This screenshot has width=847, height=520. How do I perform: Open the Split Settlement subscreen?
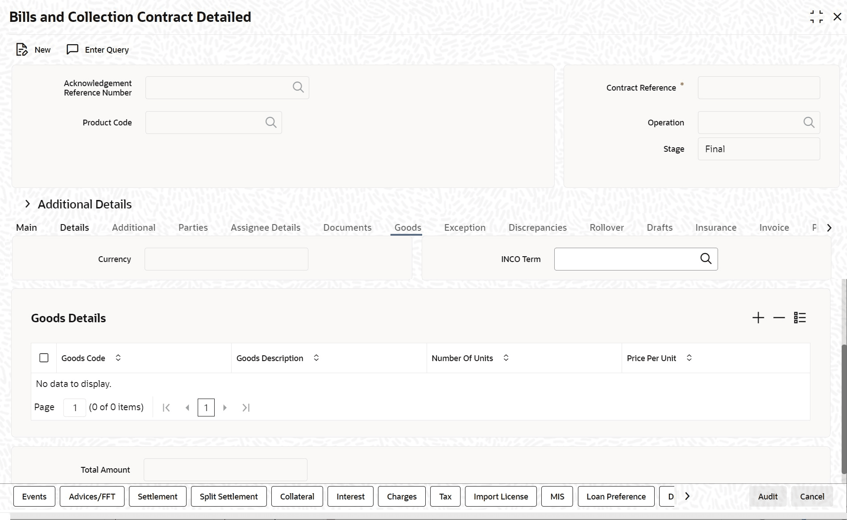(229, 496)
